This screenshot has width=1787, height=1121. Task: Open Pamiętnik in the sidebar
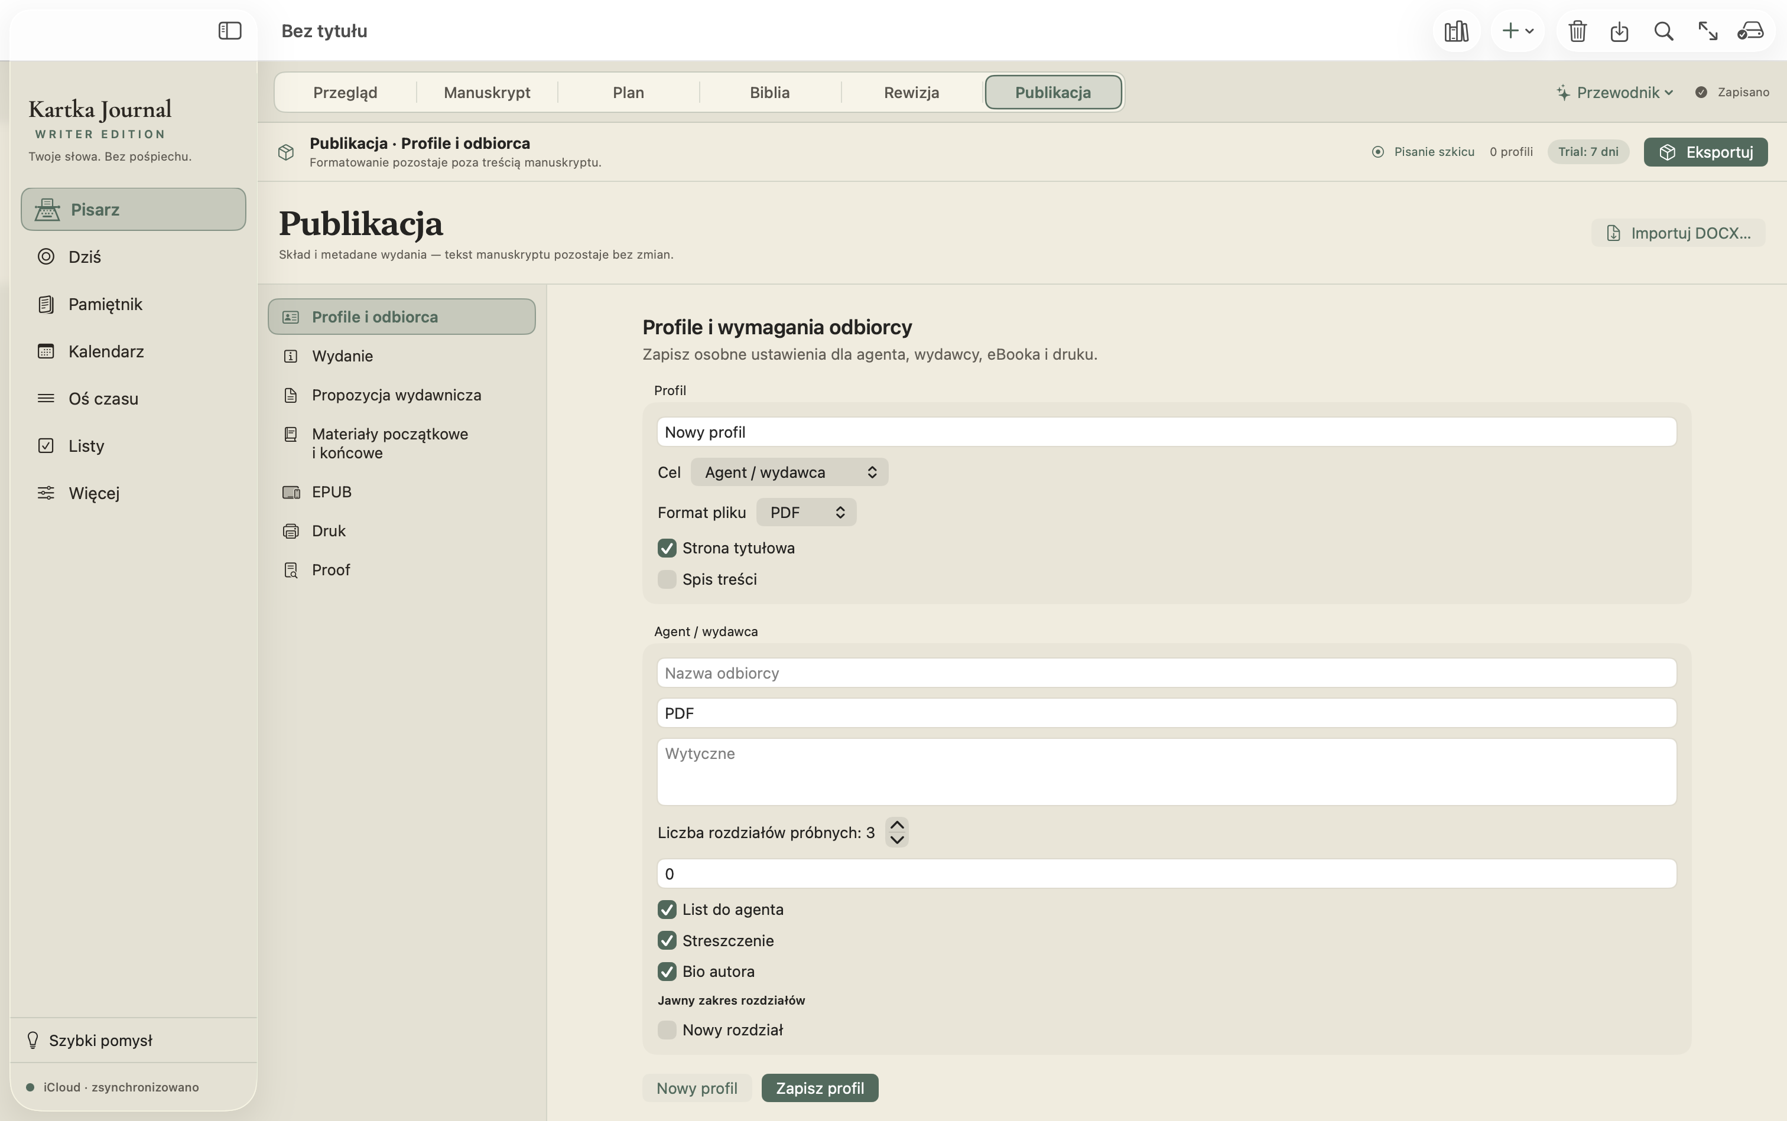(x=134, y=304)
